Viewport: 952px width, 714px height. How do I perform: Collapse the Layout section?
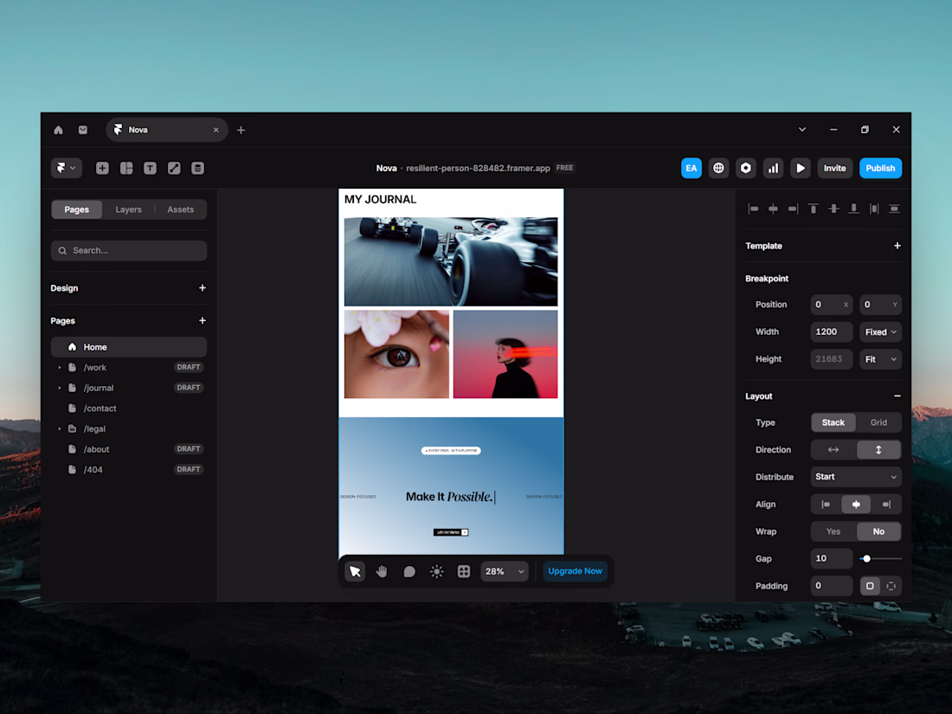(897, 396)
